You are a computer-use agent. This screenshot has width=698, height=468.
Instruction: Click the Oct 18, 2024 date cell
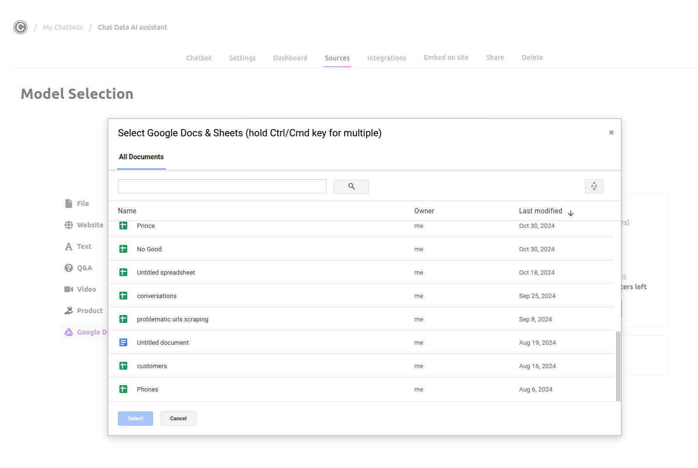[x=537, y=273]
